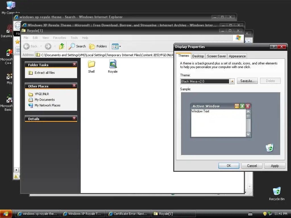The image size is (291, 218).
Task: Switch to windows xp royale search taskbar button
Action: [37, 214]
